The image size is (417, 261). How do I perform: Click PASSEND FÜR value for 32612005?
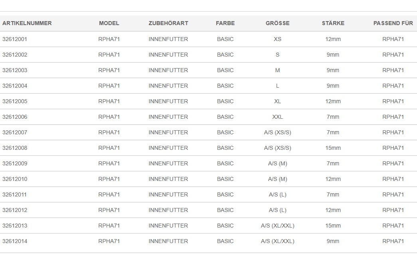click(393, 101)
